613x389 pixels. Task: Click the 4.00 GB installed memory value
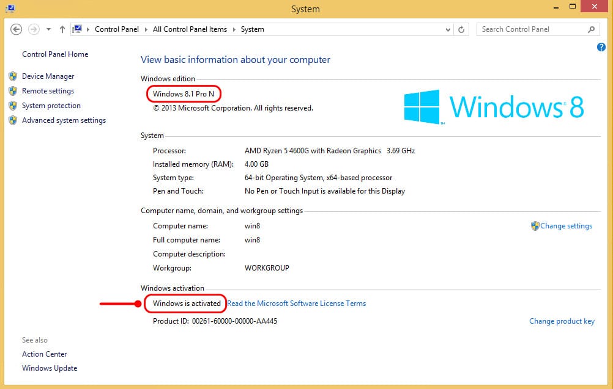(x=256, y=164)
